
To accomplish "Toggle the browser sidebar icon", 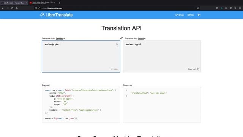I will [231, 8].
